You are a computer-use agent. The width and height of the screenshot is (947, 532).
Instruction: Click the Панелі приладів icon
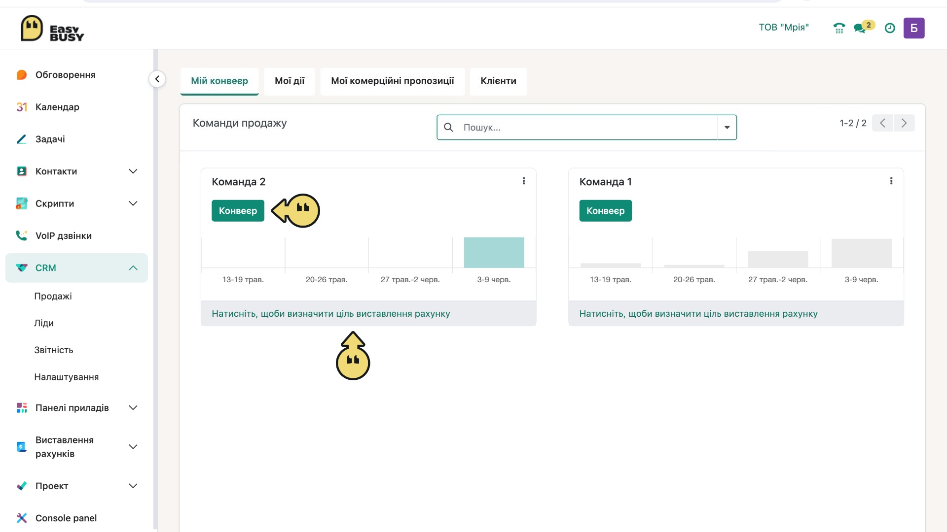point(21,408)
